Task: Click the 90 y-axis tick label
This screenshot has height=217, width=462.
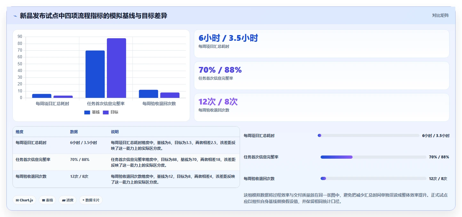Action: (20, 37)
